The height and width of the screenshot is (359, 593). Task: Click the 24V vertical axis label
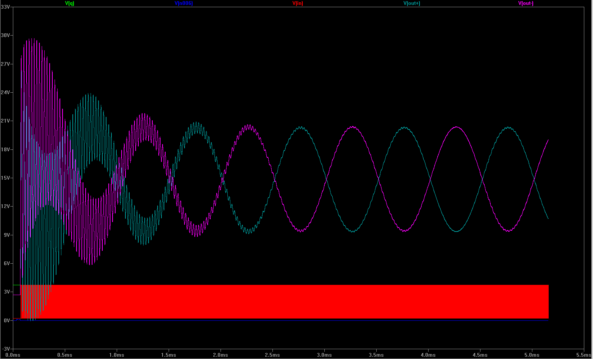point(5,92)
